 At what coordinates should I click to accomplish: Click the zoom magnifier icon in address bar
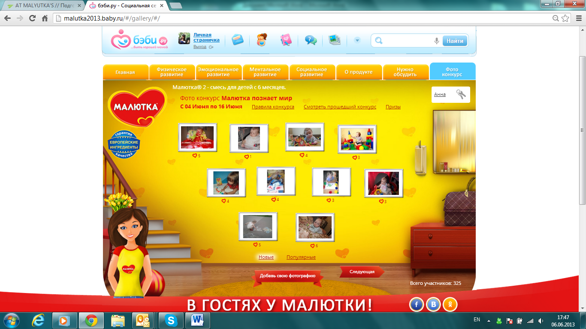[556, 18]
